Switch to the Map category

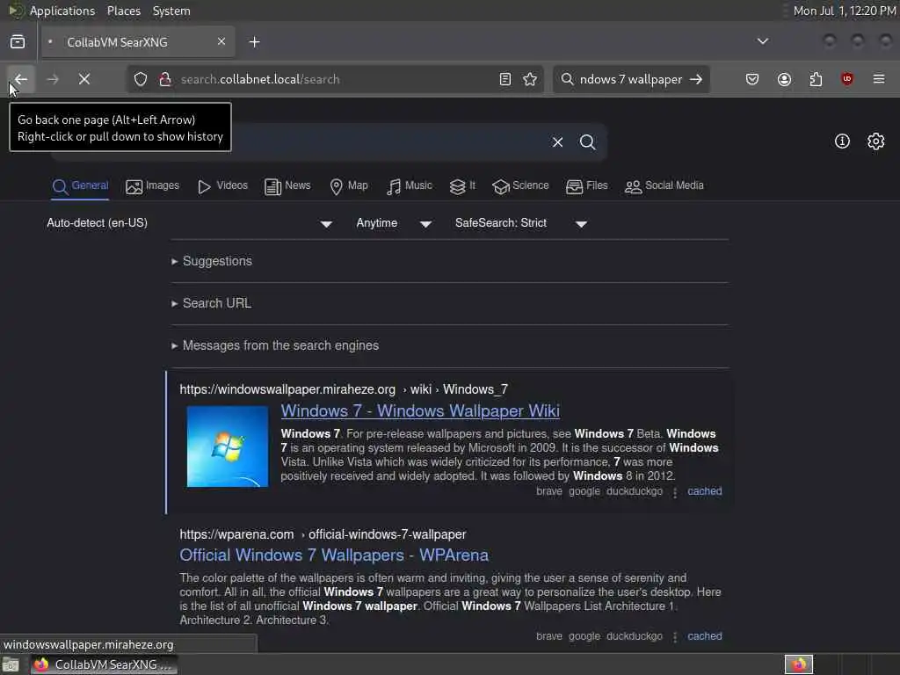coord(348,186)
